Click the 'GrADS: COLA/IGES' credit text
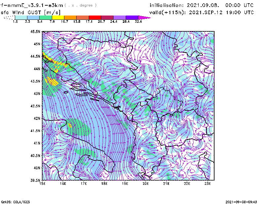The height and width of the screenshot is (204, 264). click(15, 202)
